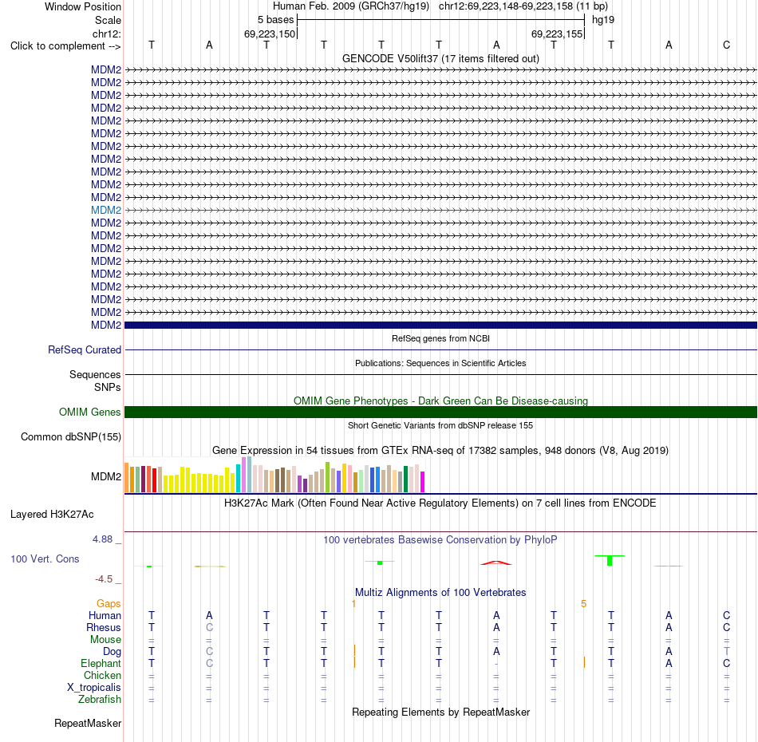758x742 pixels.
Task: Open the Common dbSNP(155) track label
Action: click(71, 437)
